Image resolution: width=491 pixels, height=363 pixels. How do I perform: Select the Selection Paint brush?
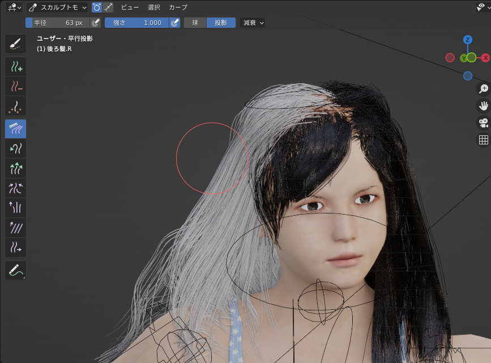click(15, 44)
